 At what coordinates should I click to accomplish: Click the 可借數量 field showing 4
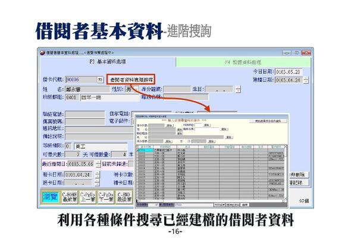click(120, 155)
